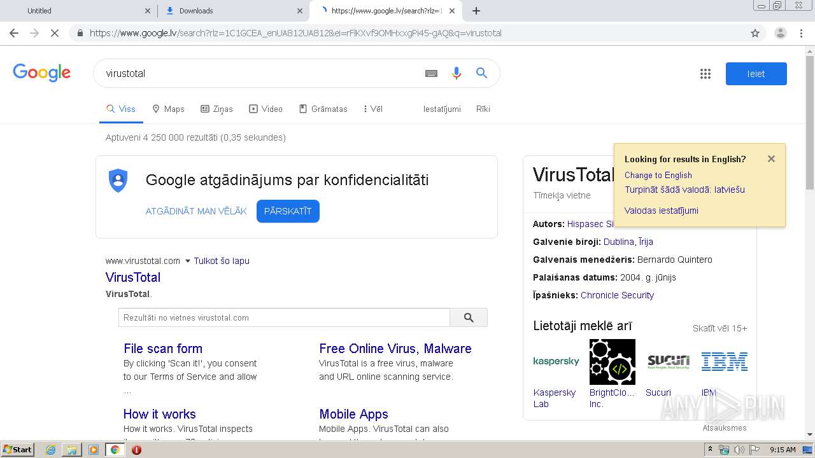Open Mobile Apps sitelink

[353, 414]
